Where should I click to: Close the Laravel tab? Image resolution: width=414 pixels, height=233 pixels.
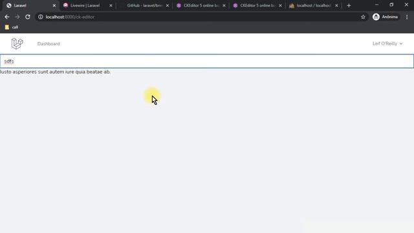click(54, 6)
